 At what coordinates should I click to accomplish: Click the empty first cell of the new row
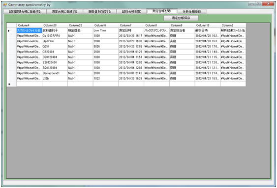tap(30, 84)
